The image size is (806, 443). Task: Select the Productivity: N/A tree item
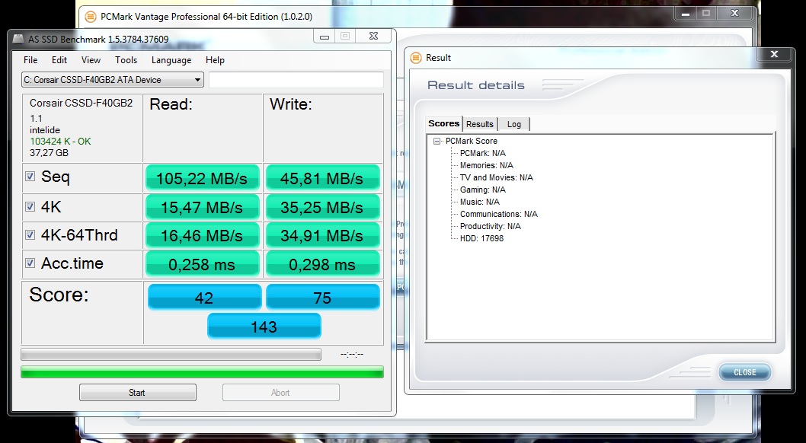click(491, 226)
